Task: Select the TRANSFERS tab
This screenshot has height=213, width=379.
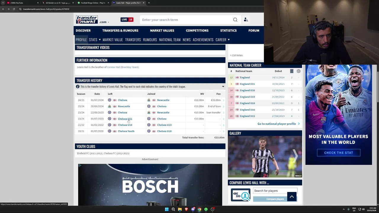Action: pyautogui.click(x=133, y=40)
